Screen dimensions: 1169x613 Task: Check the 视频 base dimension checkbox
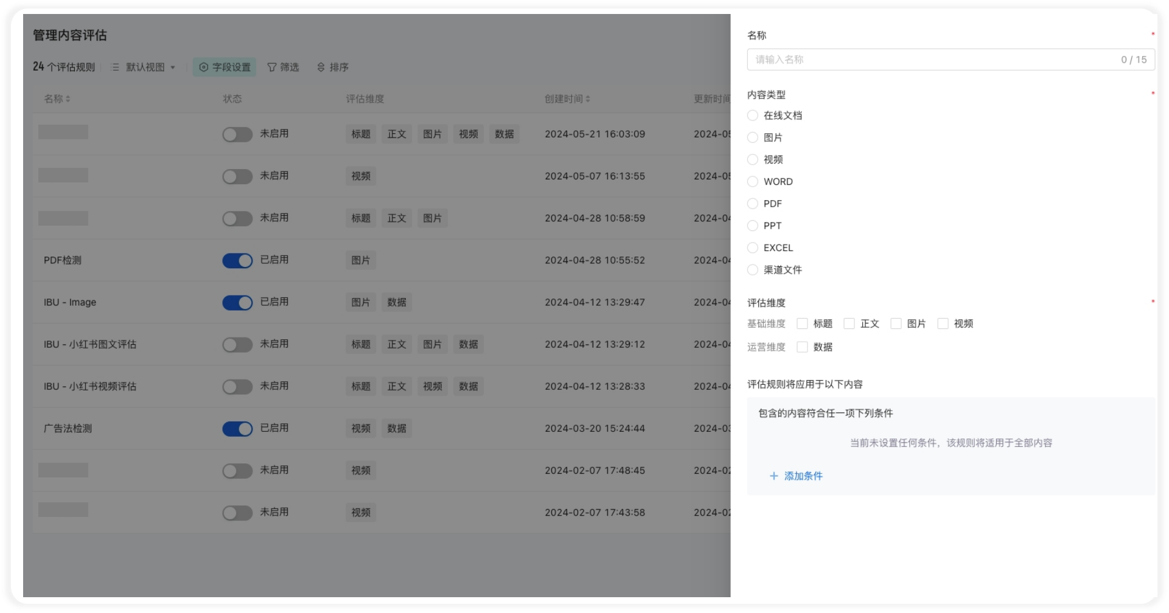tap(943, 324)
